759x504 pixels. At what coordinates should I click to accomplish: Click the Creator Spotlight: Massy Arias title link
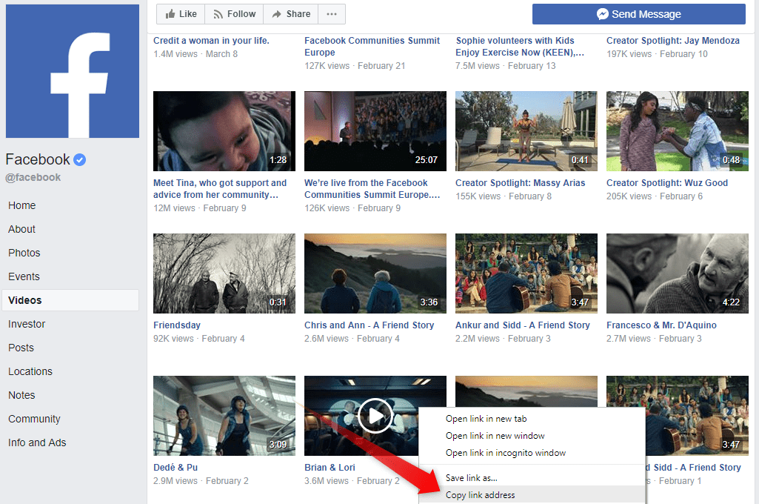[520, 183]
